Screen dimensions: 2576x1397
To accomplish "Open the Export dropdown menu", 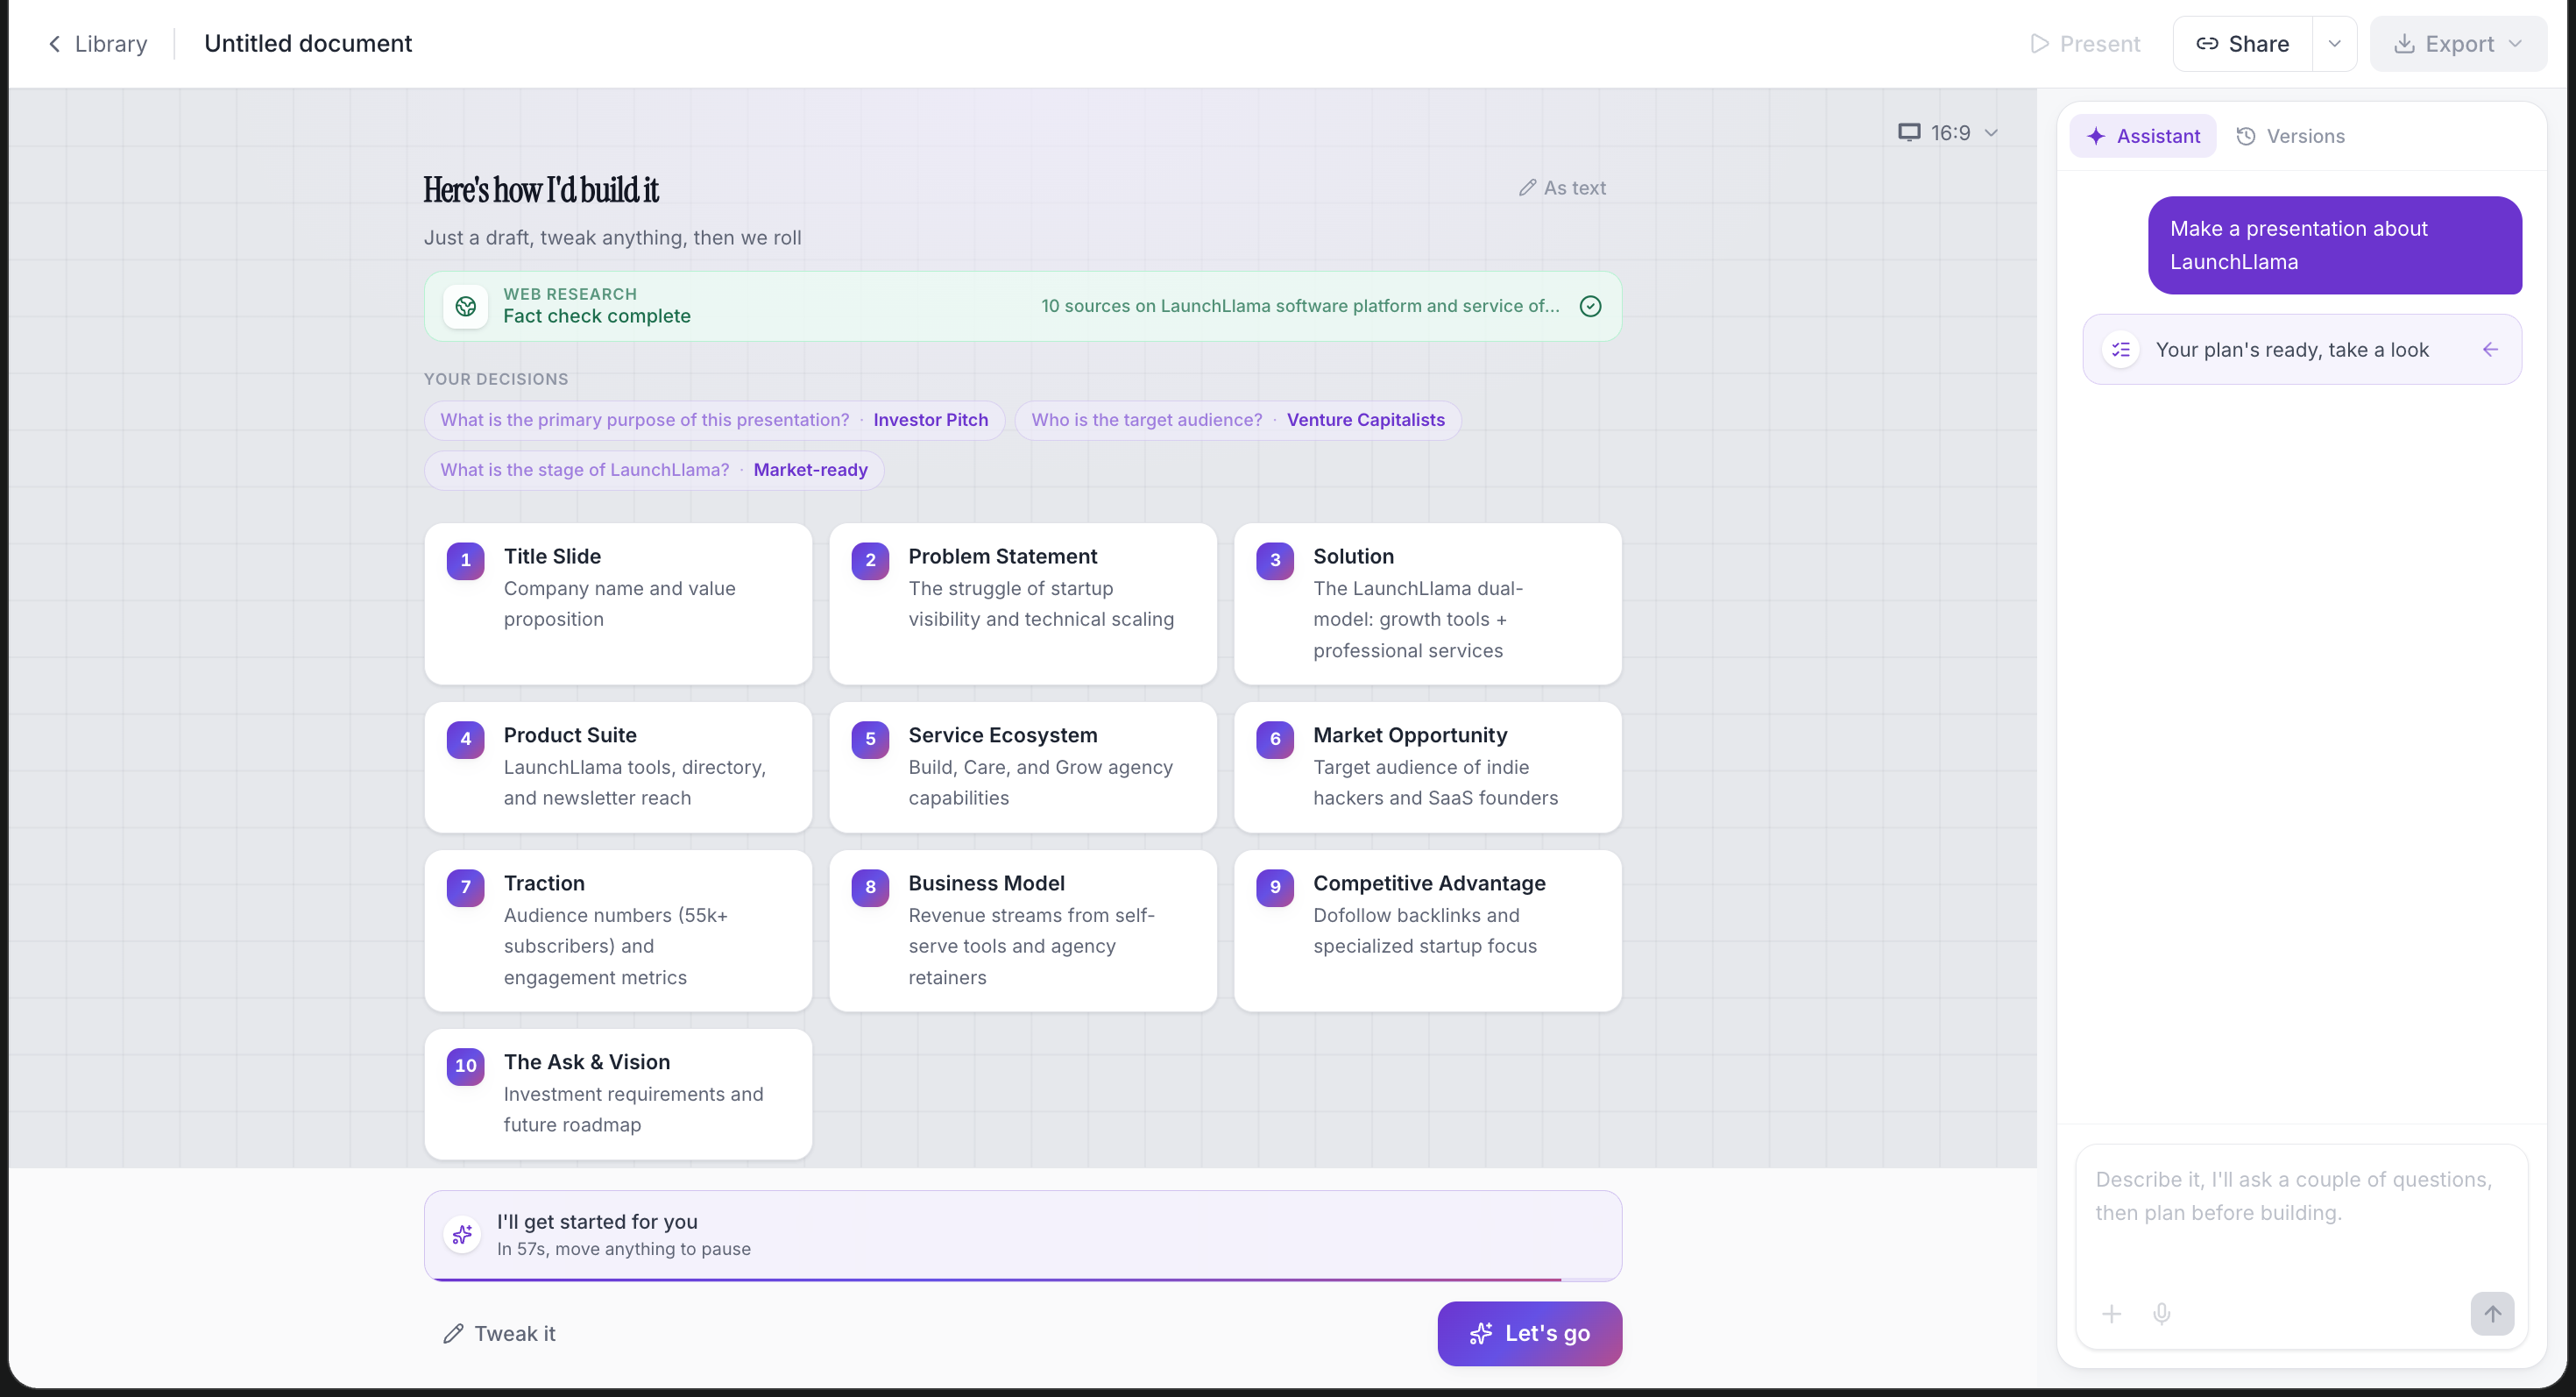I will (x=2458, y=44).
